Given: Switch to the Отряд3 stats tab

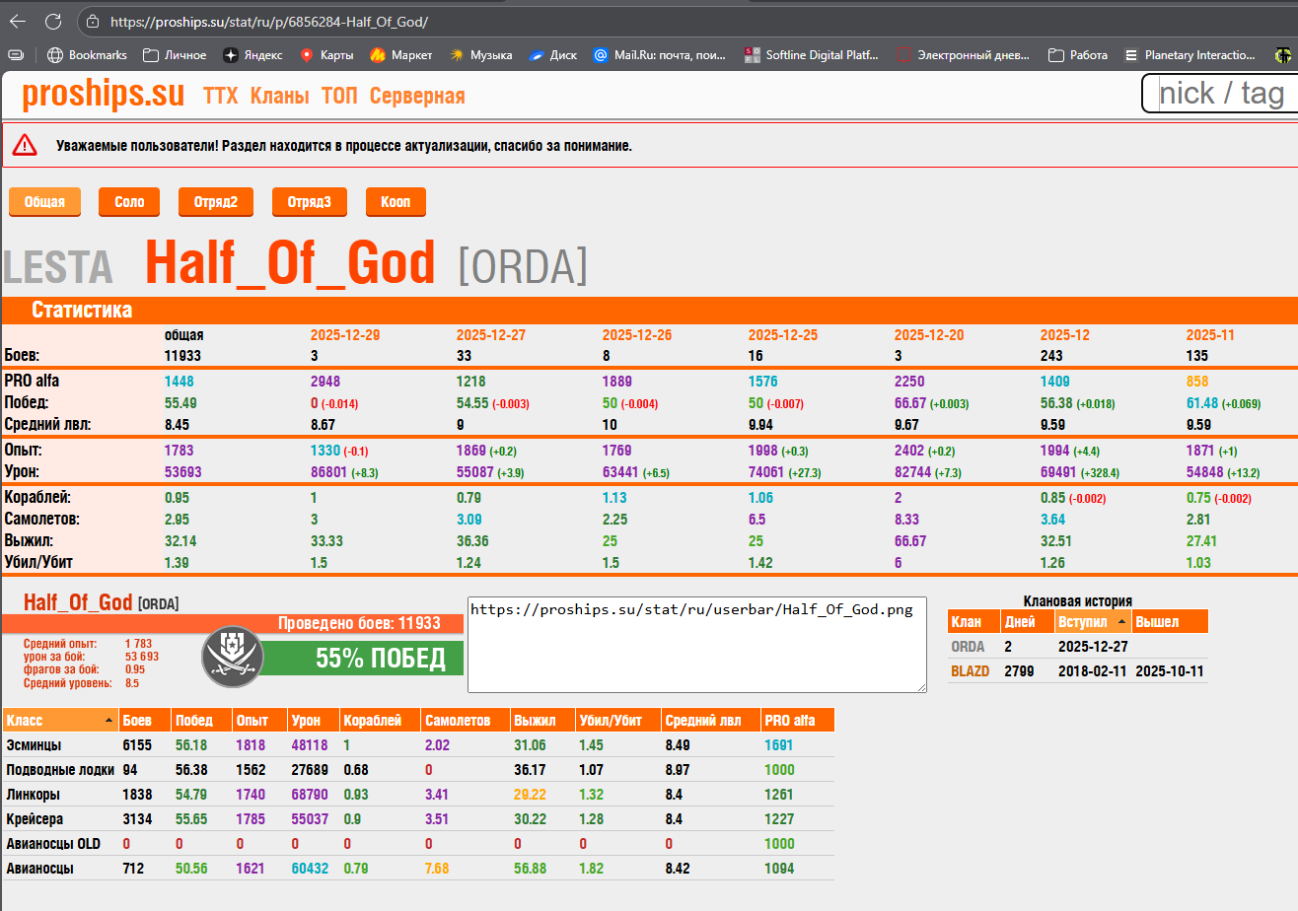Looking at the screenshot, I should click(x=309, y=202).
